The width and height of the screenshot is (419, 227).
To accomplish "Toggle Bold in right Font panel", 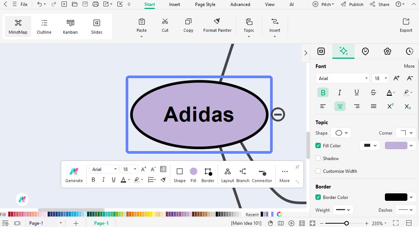I will [323, 92].
